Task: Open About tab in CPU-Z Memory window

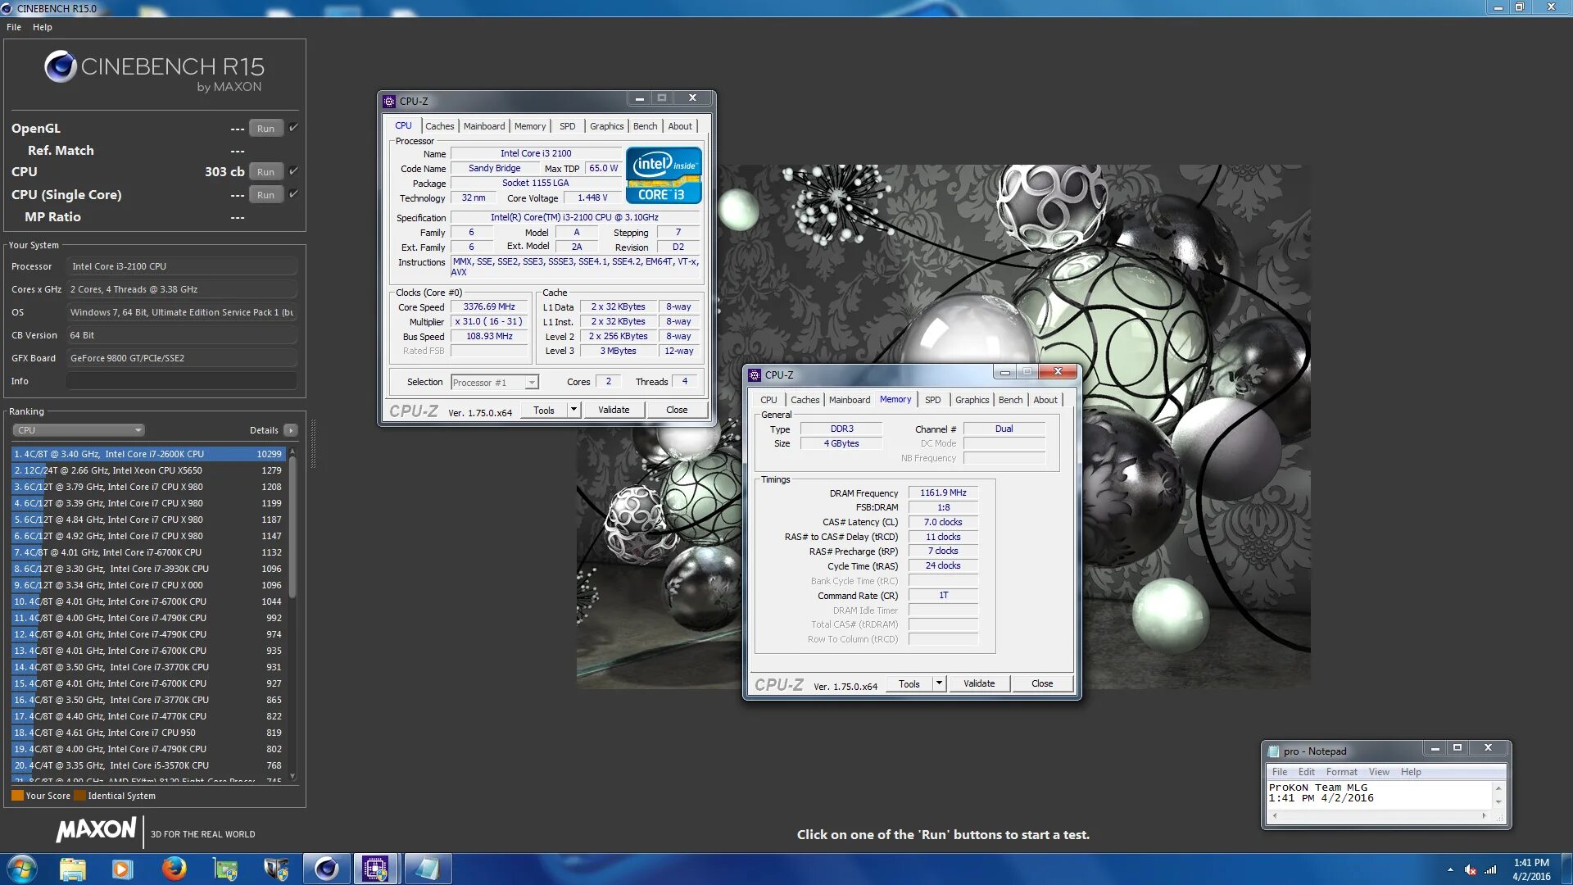Action: click(1045, 400)
